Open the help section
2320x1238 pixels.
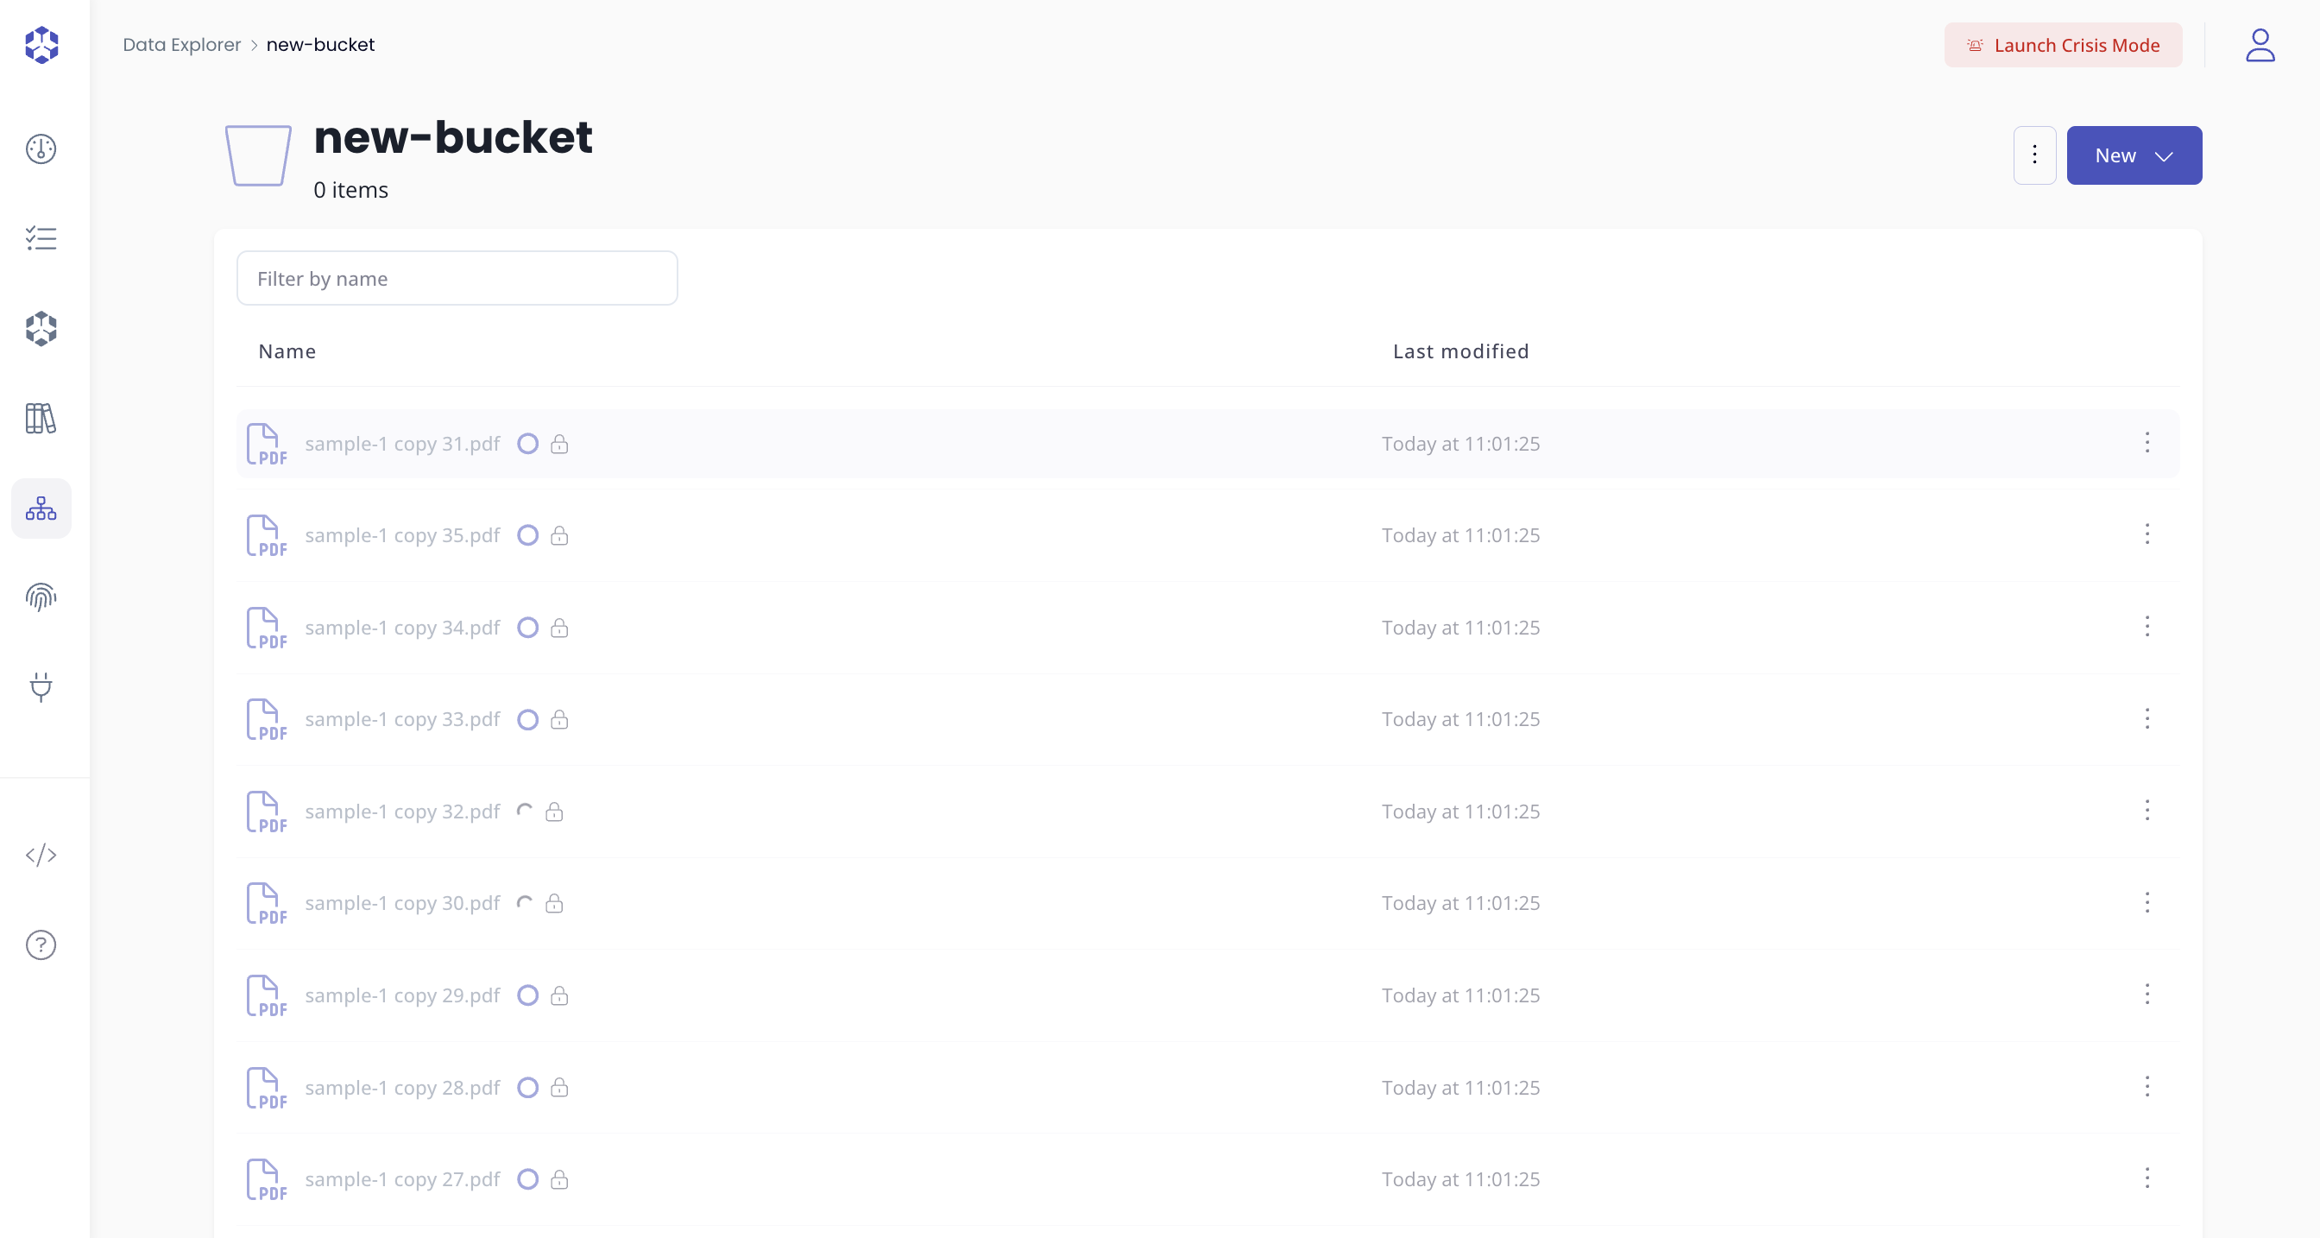tap(41, 944)
